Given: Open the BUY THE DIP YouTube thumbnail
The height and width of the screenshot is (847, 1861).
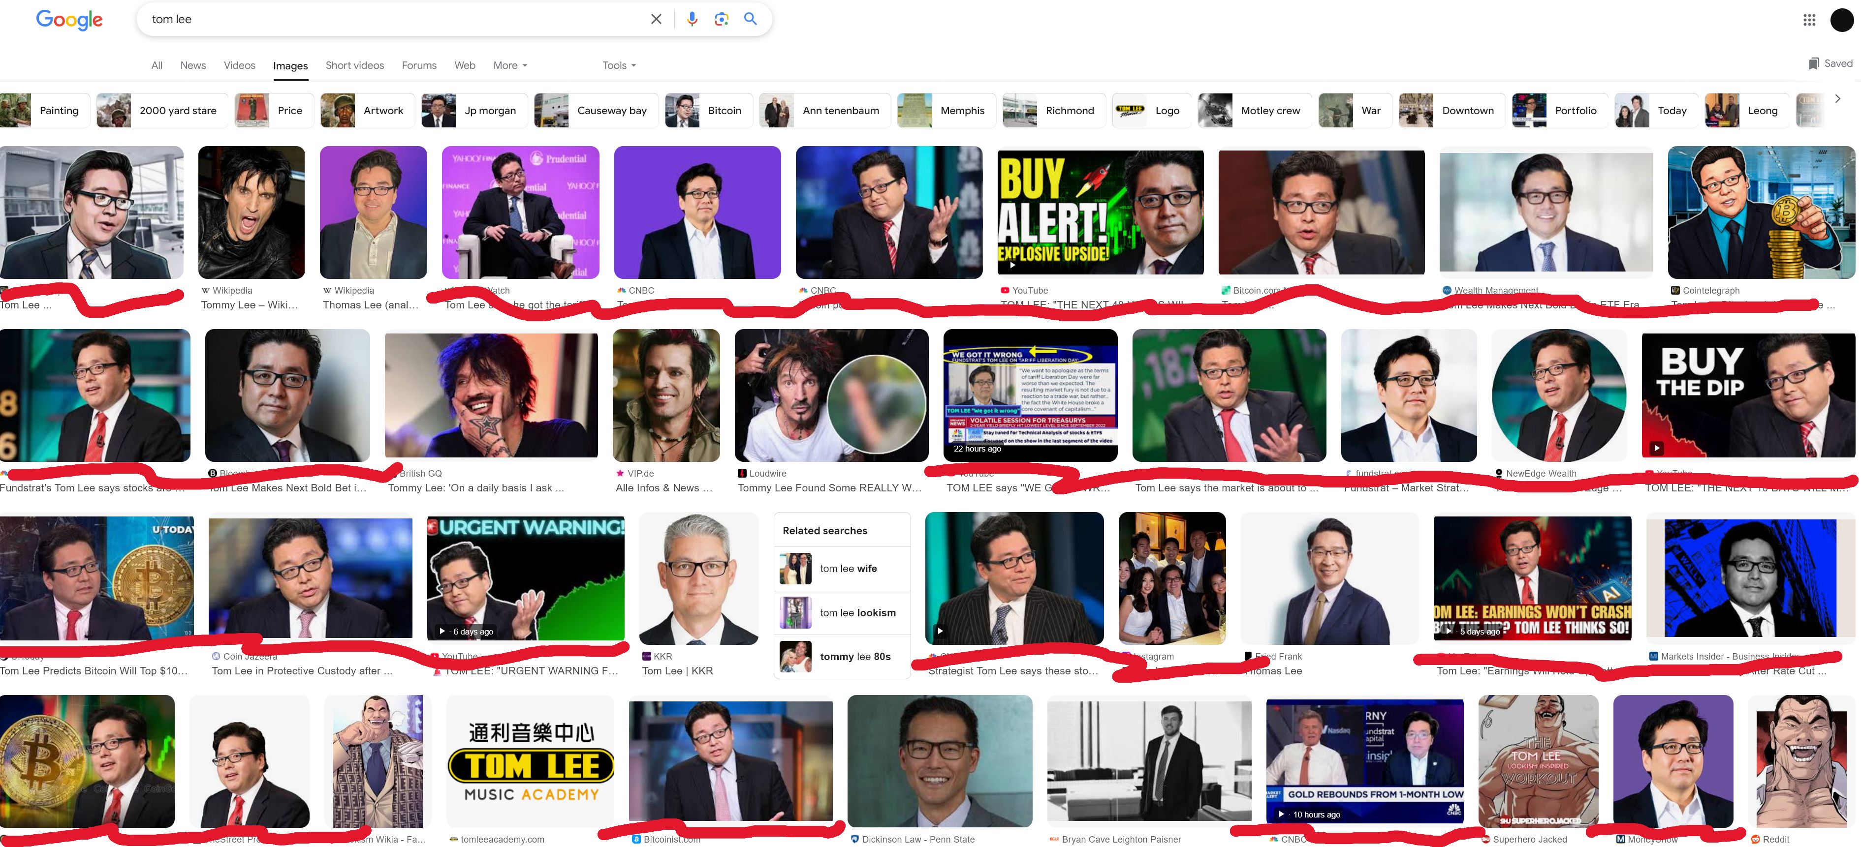Looking at the screenshot, I should (1748, 395).
